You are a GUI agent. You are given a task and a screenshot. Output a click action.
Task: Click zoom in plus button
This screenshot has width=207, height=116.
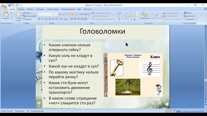pos(202,111)
